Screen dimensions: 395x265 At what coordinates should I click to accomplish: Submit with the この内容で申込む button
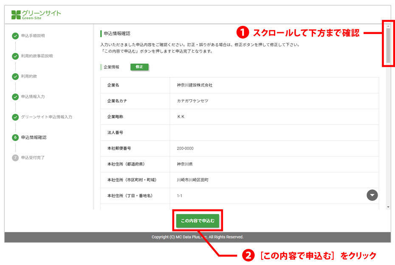click(x=197, y=221)
